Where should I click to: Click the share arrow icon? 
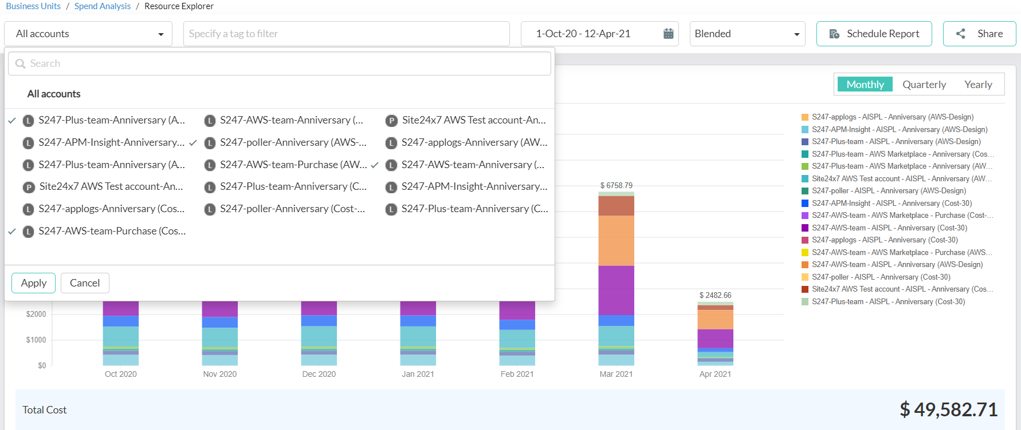961,34
